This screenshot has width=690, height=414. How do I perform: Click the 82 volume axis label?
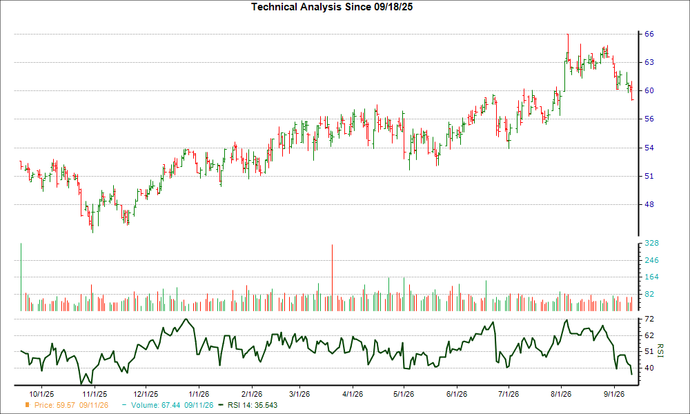tap(649, 295)
